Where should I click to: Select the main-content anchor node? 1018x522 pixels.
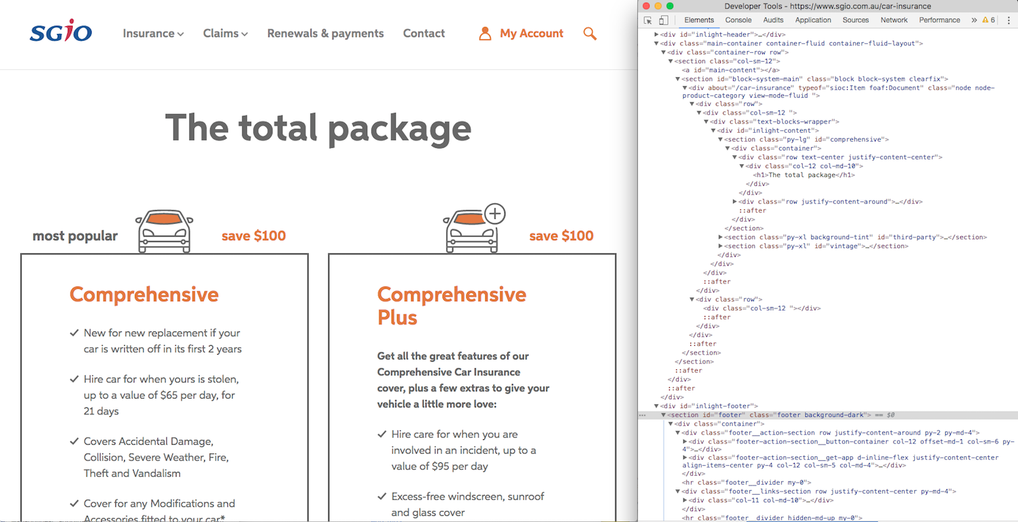tap(730, 70)
